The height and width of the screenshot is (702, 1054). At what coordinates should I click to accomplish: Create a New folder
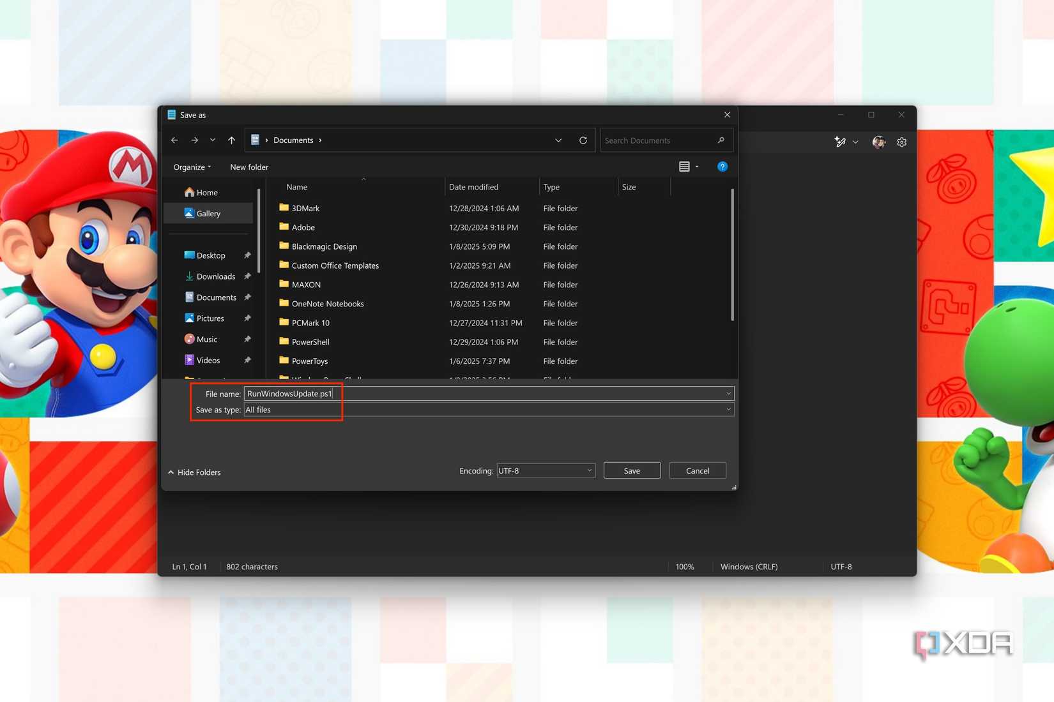(249, 167)
